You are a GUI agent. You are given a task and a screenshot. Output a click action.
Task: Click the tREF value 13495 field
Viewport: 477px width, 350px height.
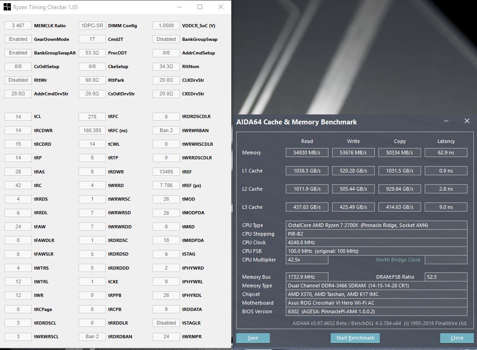(166, 172)
